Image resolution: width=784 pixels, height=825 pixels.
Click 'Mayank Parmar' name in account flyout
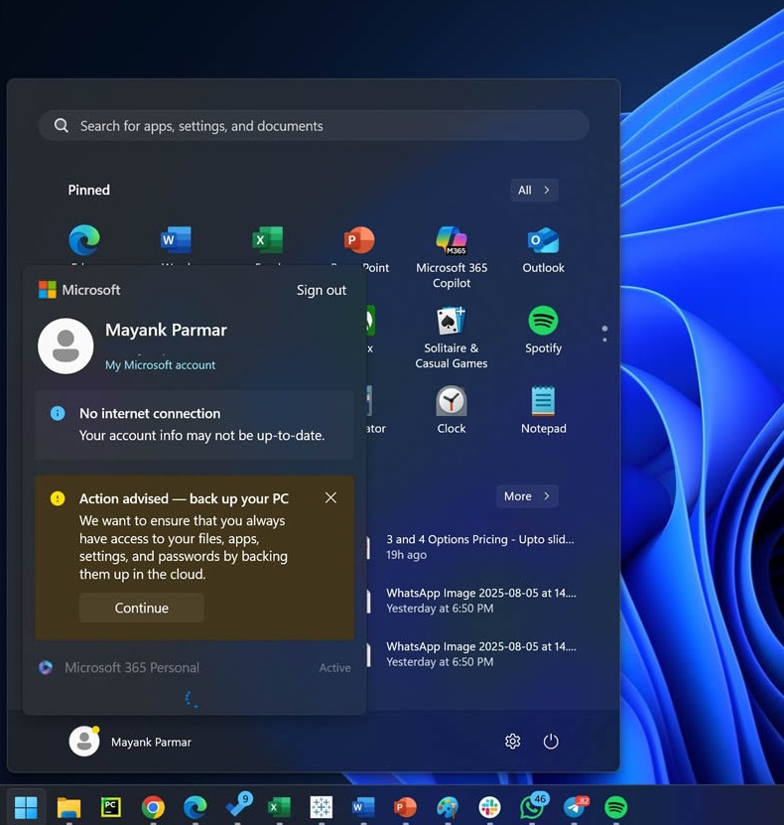tap(166, 330)
